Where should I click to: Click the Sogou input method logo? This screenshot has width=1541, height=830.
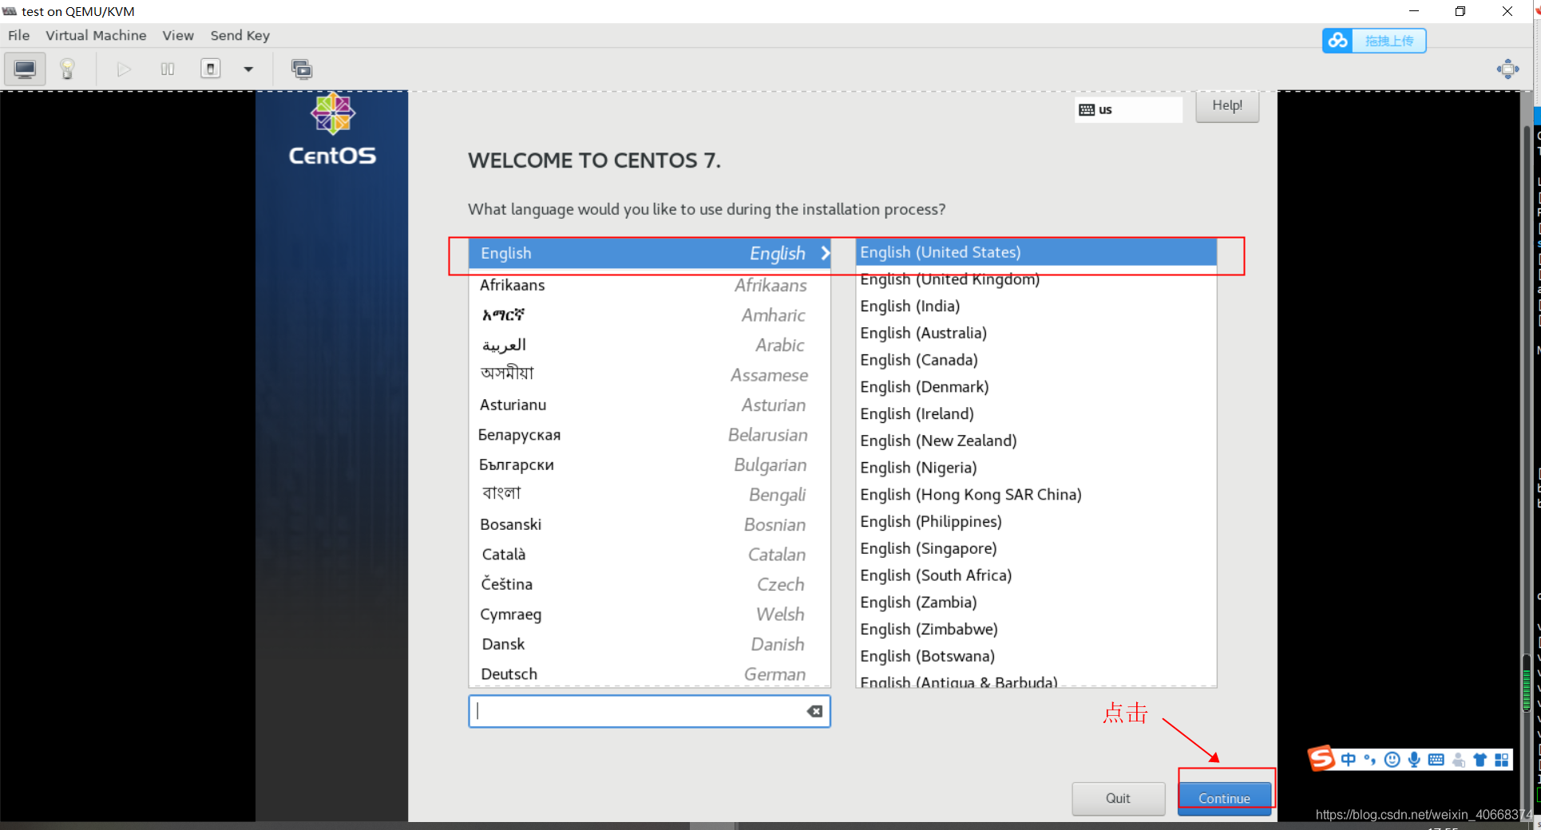click(x=1321, y=758)
